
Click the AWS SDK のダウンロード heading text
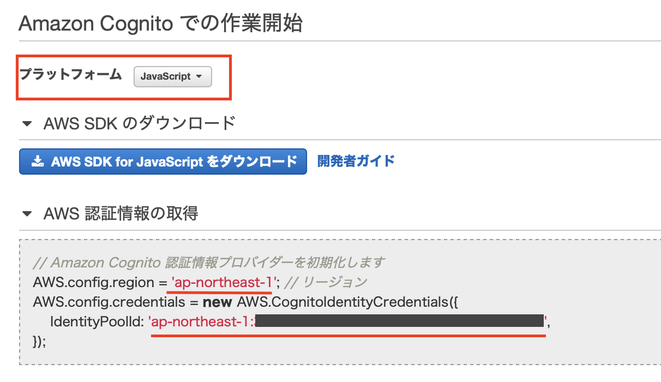pyautogui.click(x=139, y=123)
